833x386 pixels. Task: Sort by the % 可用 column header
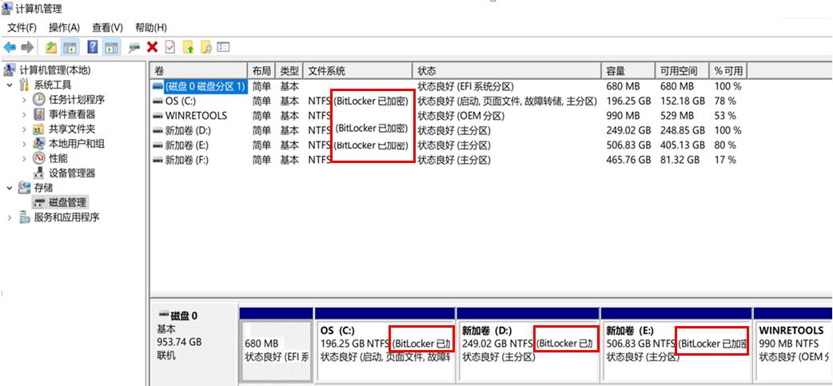(729, 71)
